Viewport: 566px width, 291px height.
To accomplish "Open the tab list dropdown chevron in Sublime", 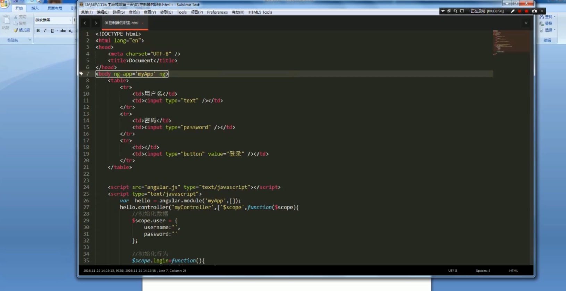I will [x=526, y=23].
